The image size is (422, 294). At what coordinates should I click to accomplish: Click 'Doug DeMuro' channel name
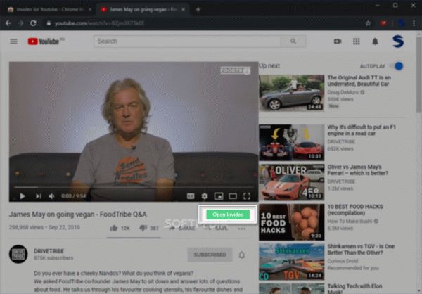343,92
